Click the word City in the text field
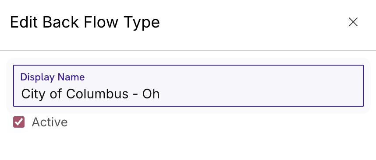The image size is (376, 160). (33, 94)
